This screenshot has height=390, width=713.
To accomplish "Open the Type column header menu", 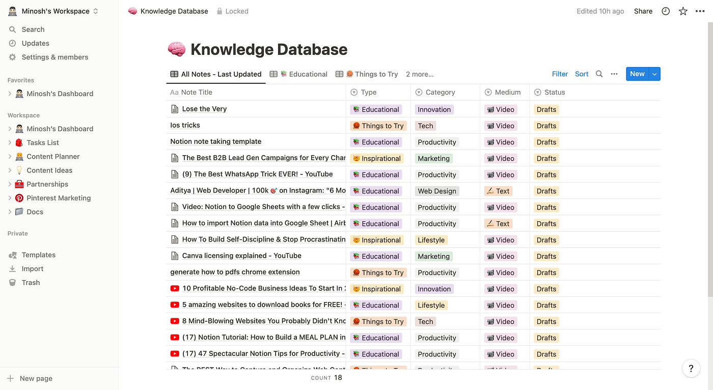I will [x=378, y=92].
